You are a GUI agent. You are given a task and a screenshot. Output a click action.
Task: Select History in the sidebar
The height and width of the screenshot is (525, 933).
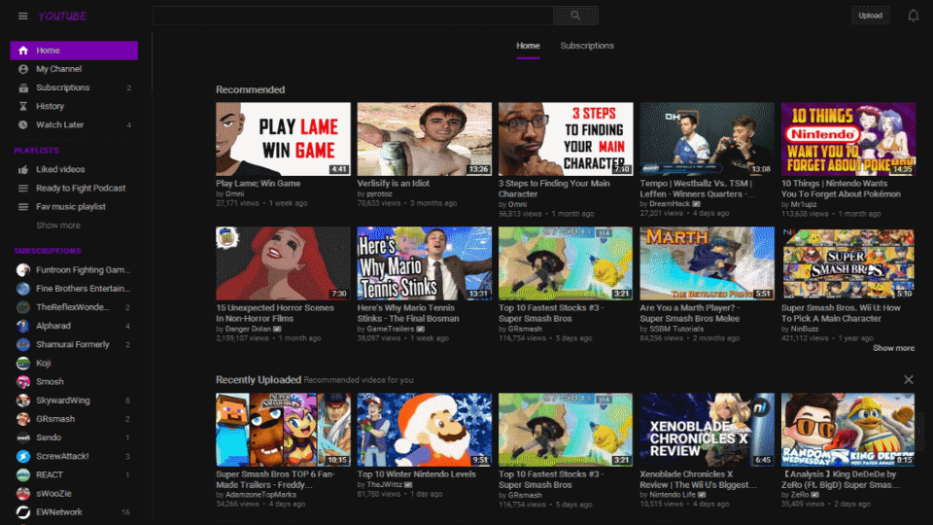(x=74, y=106)
